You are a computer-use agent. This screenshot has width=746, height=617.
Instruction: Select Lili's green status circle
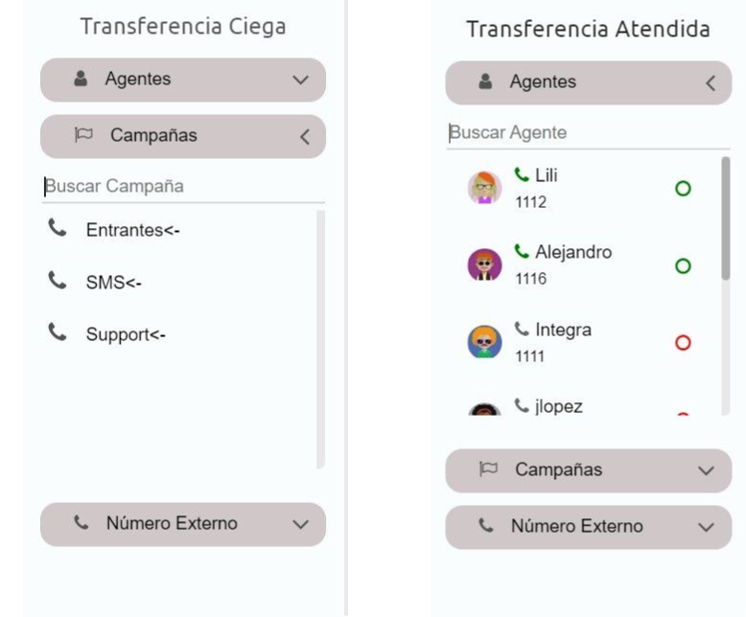point(683,189)
